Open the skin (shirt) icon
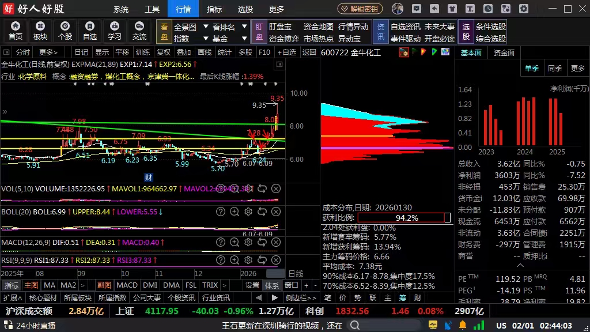Screen dimensions: 590x332 point(452,9)
